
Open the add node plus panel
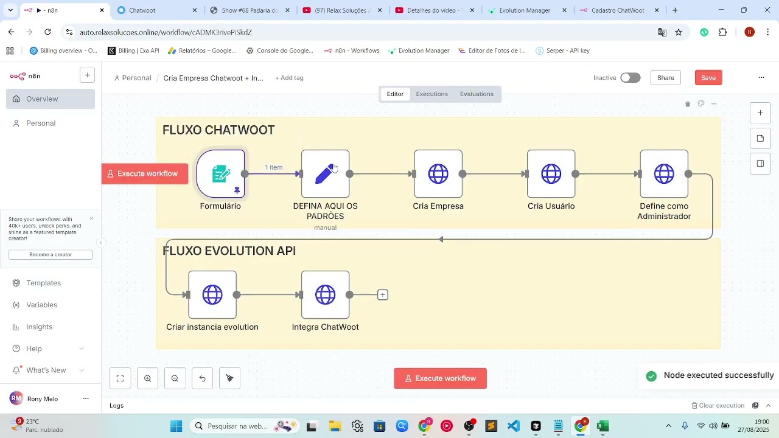coord(760,113)
